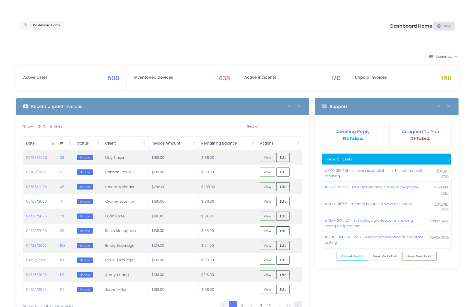Open ticket #HGJ-911795 about slow library internet
The width and height of the screenshot is (468, 307).
368,204
